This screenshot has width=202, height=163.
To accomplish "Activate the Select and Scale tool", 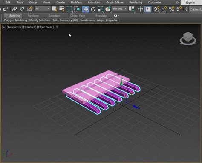I will (x=101, y=9).
